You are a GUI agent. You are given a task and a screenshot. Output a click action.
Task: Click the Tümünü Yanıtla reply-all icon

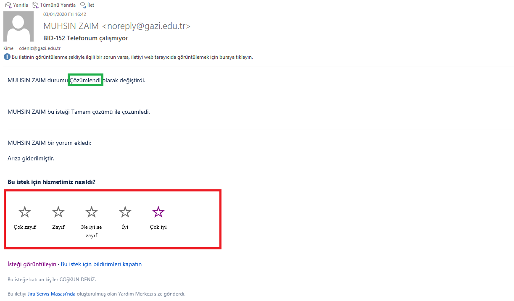(35, 5)
